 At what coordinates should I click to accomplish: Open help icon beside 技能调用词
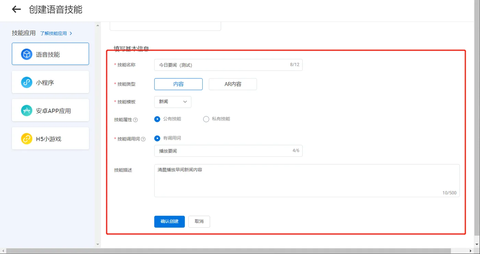tap(143, 139)
